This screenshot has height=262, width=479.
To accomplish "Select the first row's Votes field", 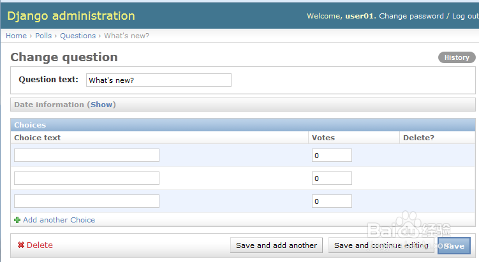I will pyautogui.click(x=332, y=156).
